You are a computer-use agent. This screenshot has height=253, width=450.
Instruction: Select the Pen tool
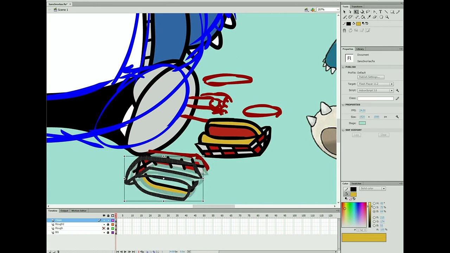[375, 12]
